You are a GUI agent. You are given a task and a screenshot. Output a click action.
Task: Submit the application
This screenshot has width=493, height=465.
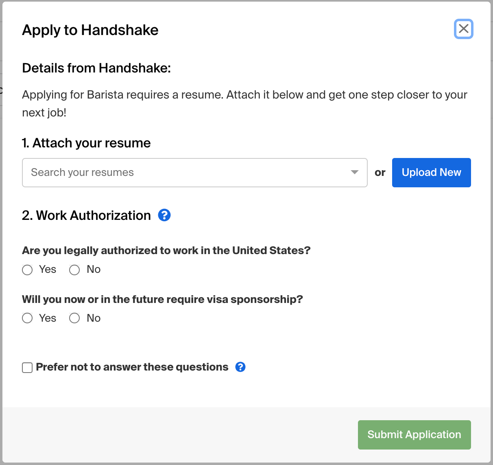pyautogui.click(x=414, y=434)
